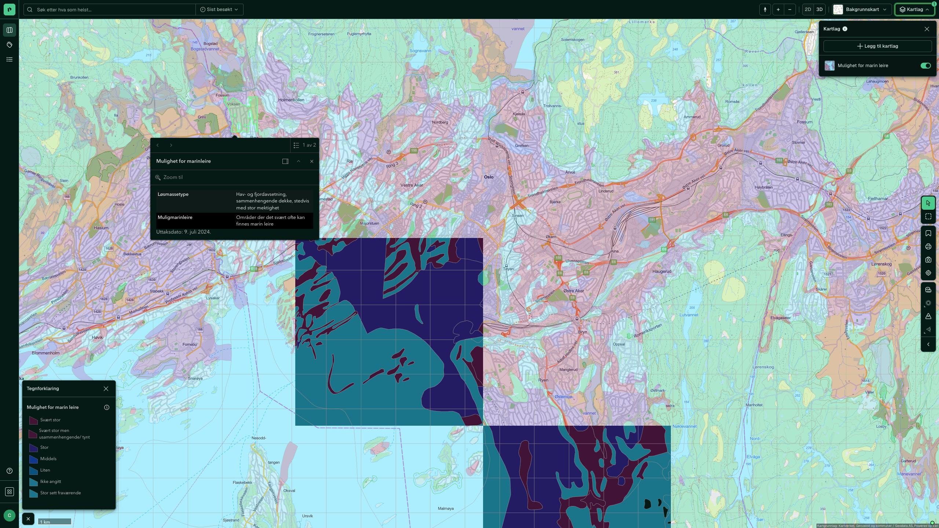This screenshot has height=528, width=939.
Task: Switch map view to 3D
Action: point(819,10)
